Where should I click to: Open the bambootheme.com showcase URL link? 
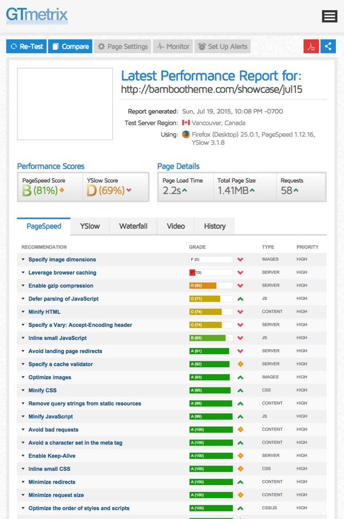coord(211,89)
